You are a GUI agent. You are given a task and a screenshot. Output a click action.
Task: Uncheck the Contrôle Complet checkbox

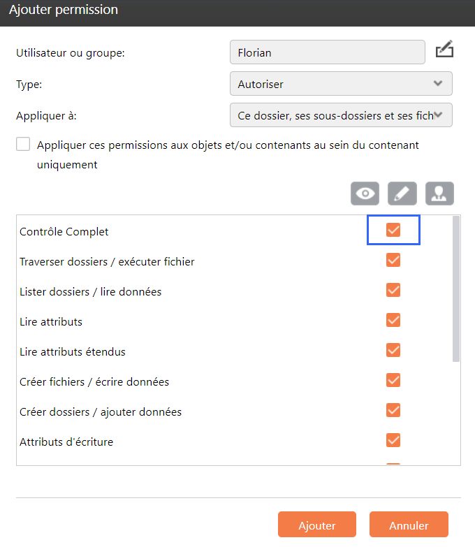(x=393, y=231)
